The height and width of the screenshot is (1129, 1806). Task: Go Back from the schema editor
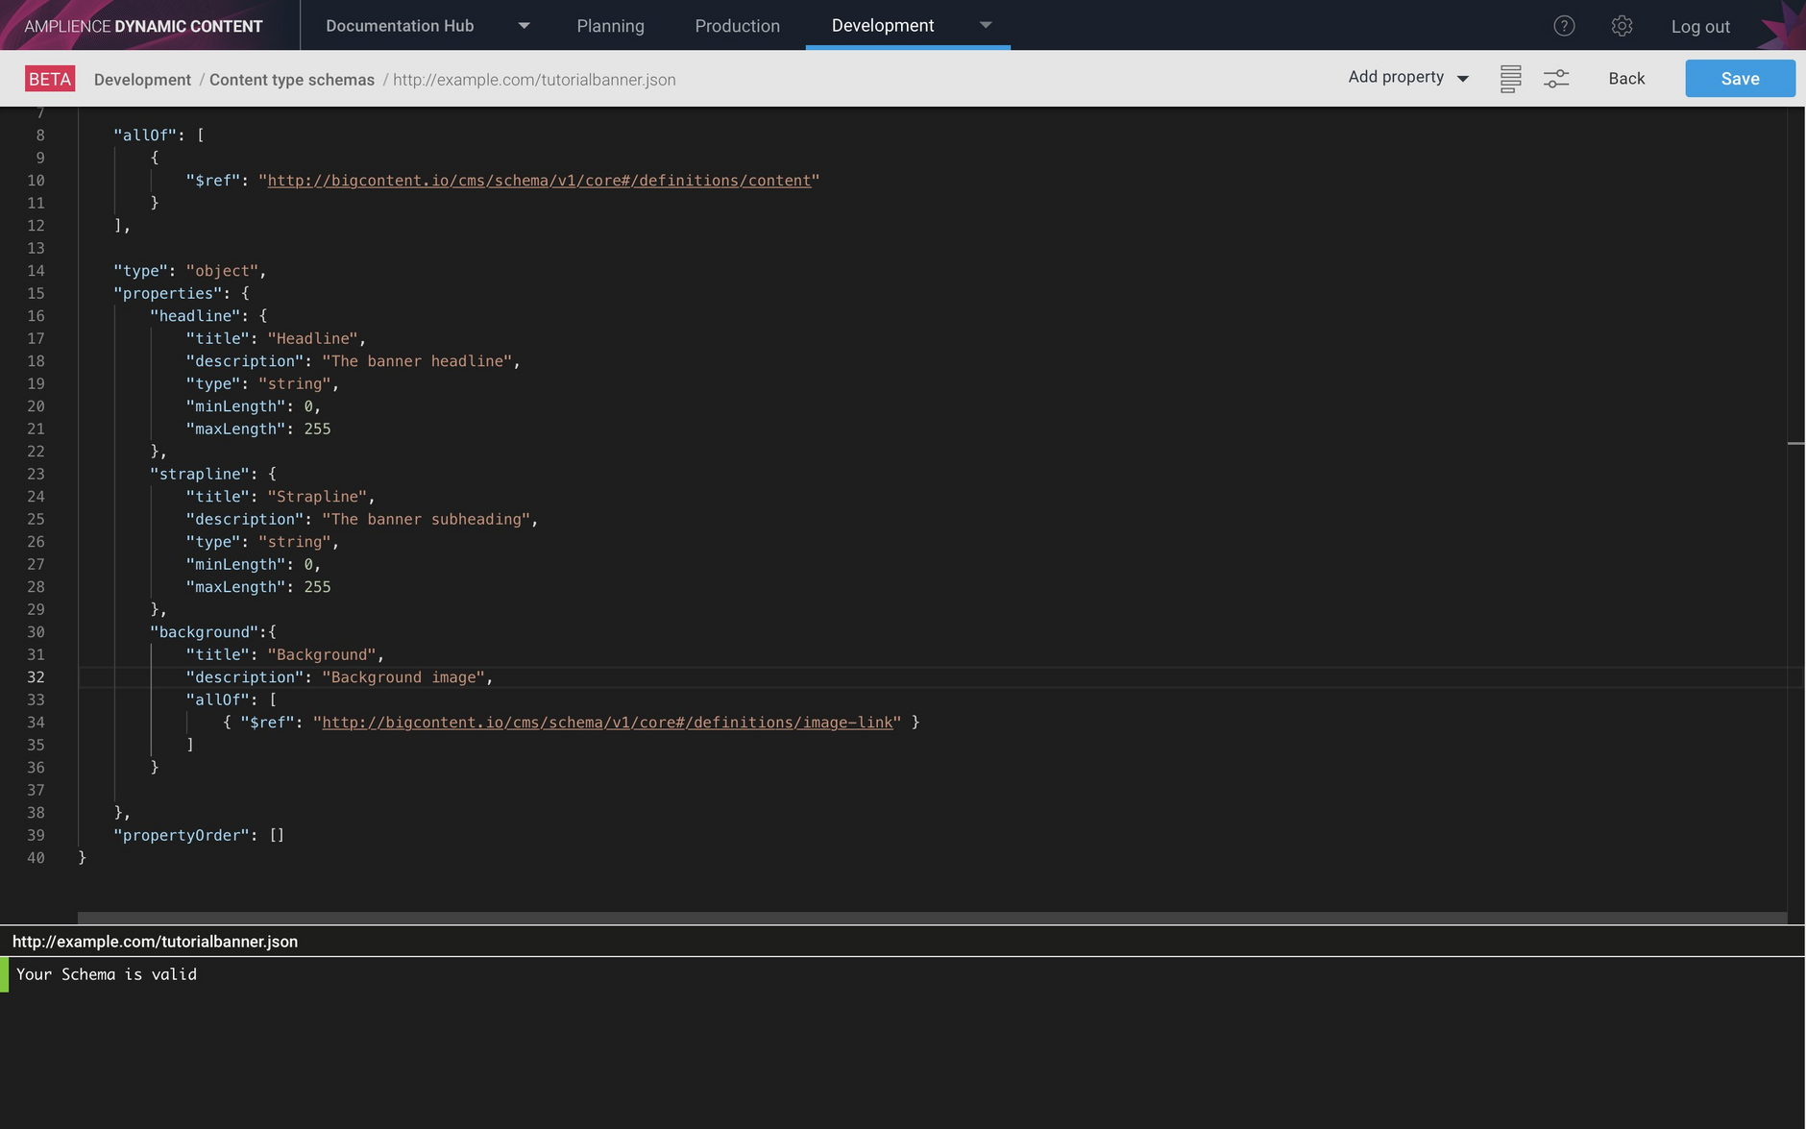tap(1625, 78)
